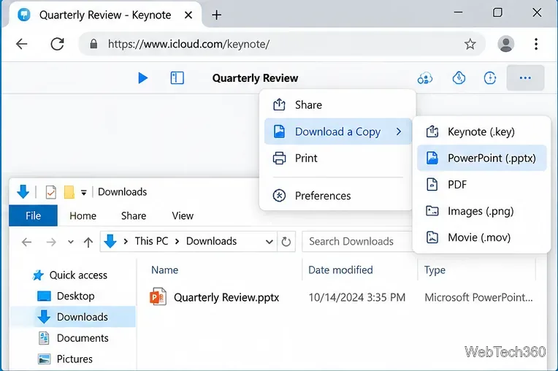Go back in File Explorer
Image resolution: width=558 pixels, height=371 pixels.
[x=27, y=242]
